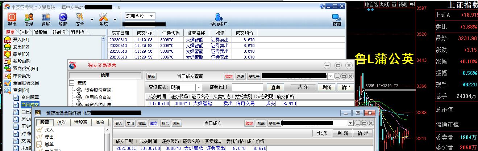Click 撤单 toolbar button in 一创智富通 window
The height and width of the screenshot is (151, 478).
[142, 123]
